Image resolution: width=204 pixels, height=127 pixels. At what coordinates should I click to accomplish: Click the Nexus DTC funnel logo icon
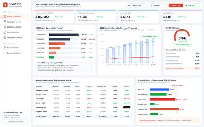pyautogui.click(x=5, y=5)
